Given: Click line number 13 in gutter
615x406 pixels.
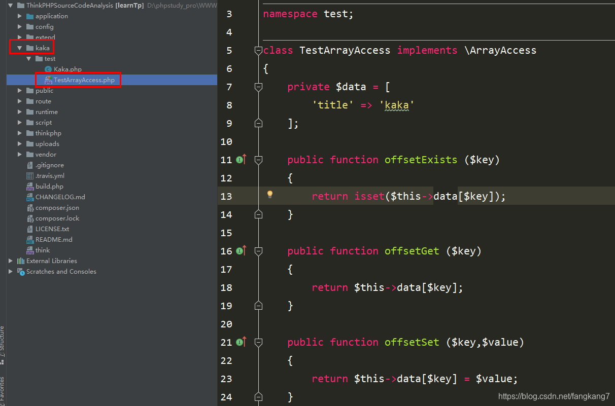Looking at the screenshot, I should coord(226,196).
